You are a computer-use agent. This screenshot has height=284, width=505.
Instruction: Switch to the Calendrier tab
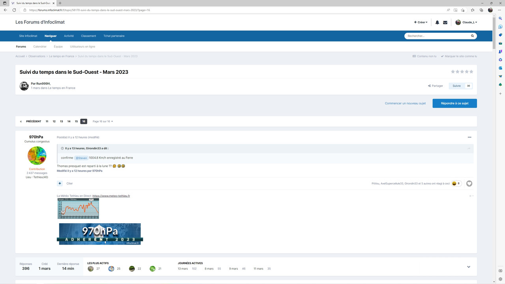pos(40,47)
